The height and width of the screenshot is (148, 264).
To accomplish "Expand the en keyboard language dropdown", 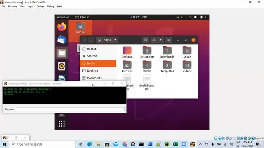I will coord(179,17).
